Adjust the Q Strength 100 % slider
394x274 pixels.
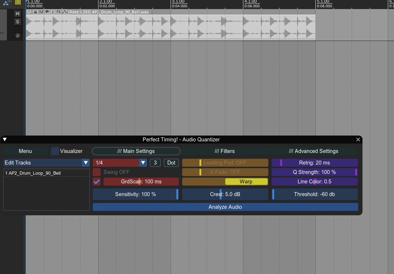click(315, 172)
